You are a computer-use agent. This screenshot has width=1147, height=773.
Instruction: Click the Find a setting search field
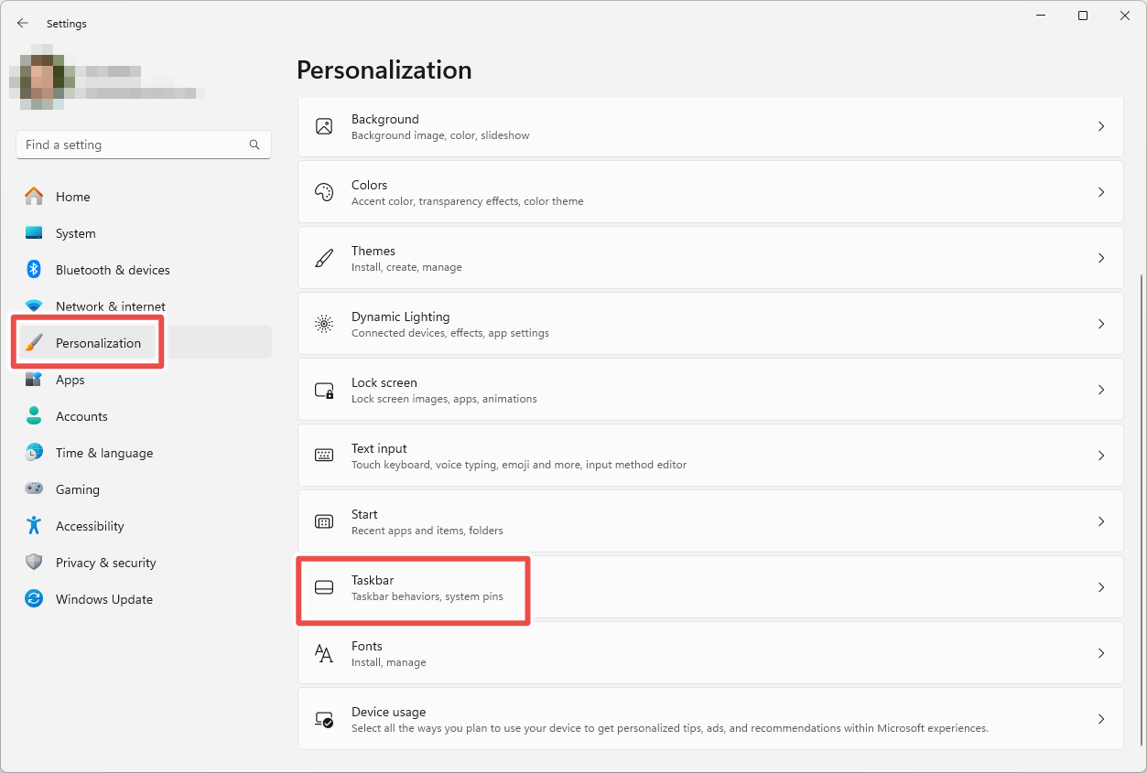144,145
